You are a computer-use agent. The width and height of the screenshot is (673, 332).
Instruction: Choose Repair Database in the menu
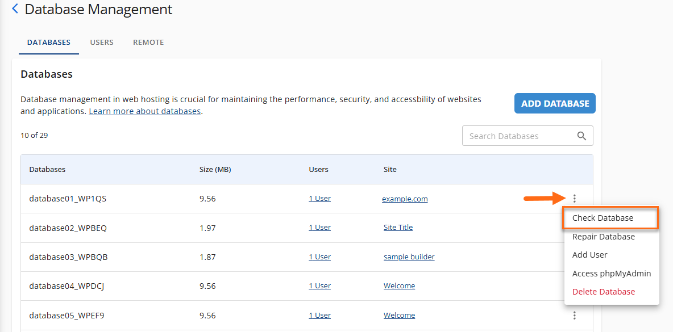tap(603, 237)
